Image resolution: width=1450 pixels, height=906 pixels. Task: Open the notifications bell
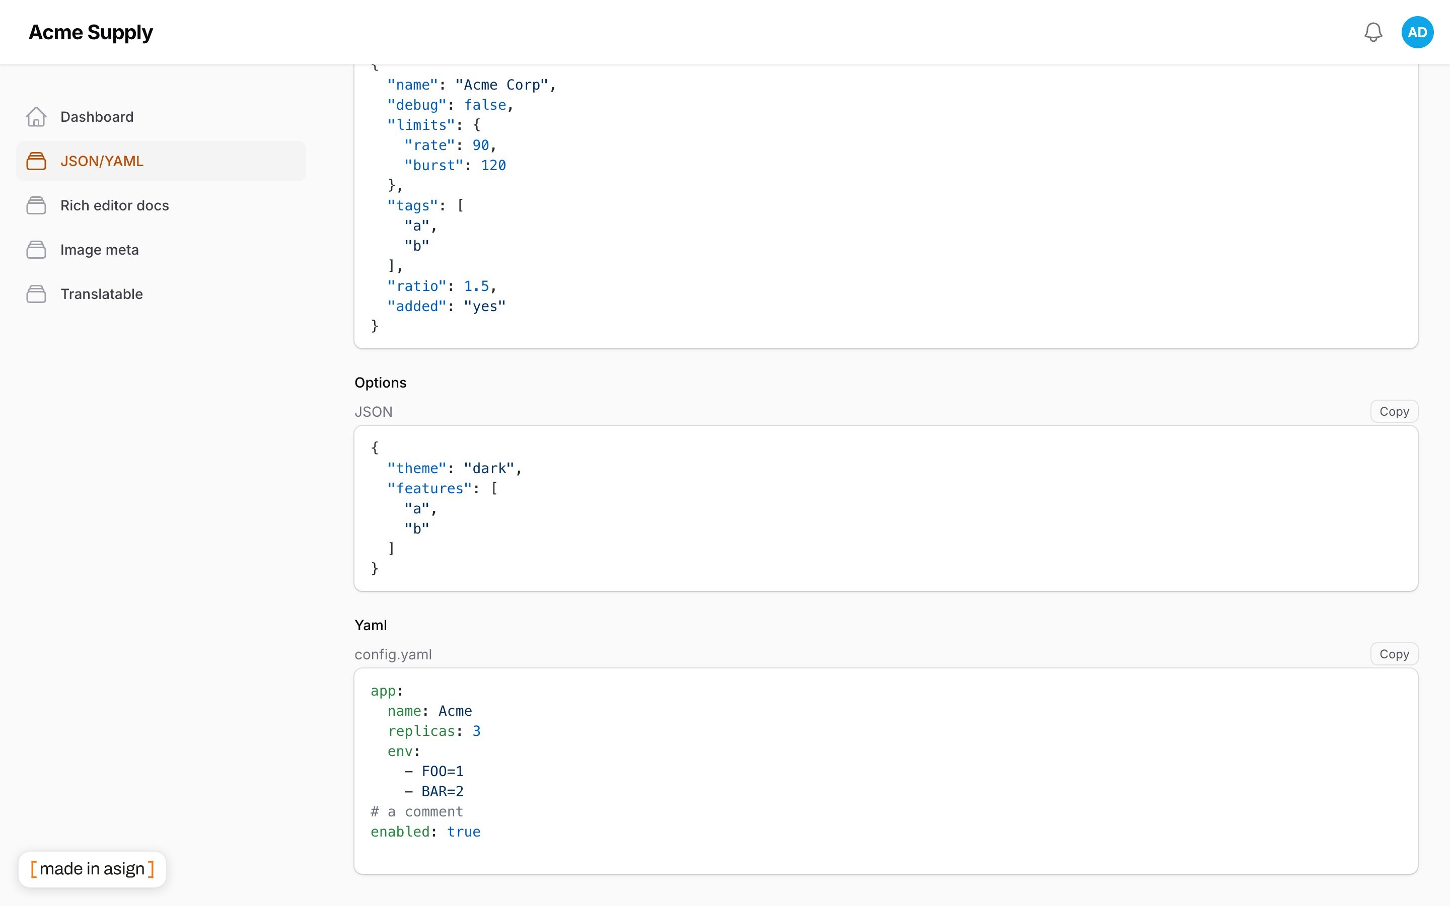point(1372,32)
